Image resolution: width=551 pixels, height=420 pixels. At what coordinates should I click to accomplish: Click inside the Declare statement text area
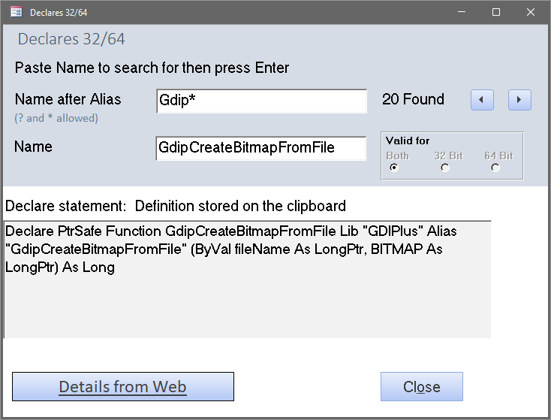pos(248,279)
